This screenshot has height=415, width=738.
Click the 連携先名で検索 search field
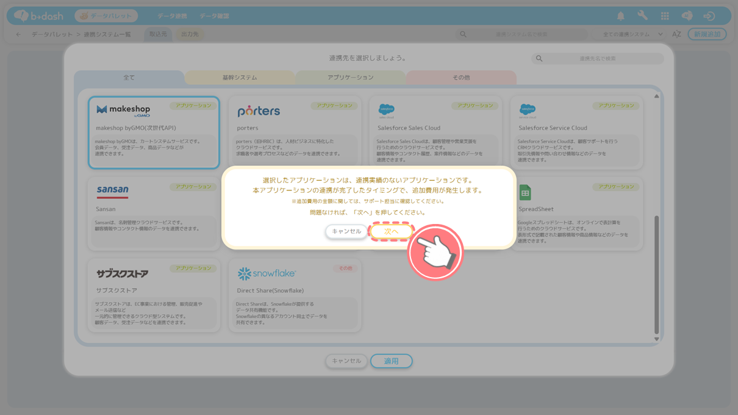(x=598, y=59)
